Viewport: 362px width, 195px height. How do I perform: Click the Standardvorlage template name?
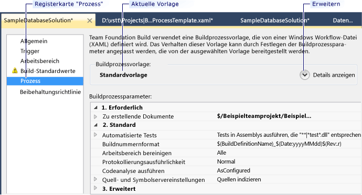pyautogui.click(x=123, y=75)
